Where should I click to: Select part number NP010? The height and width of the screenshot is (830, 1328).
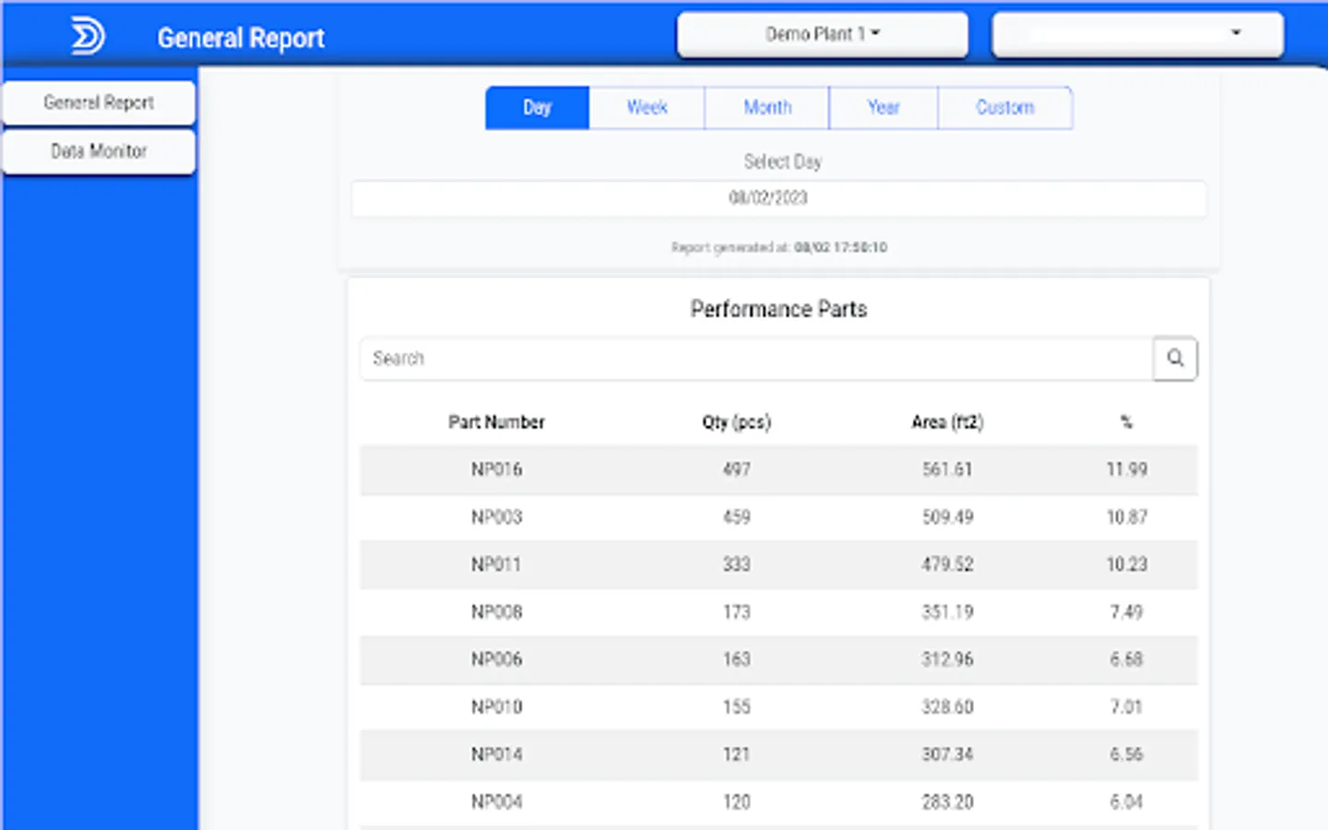[x=496, y=707]
